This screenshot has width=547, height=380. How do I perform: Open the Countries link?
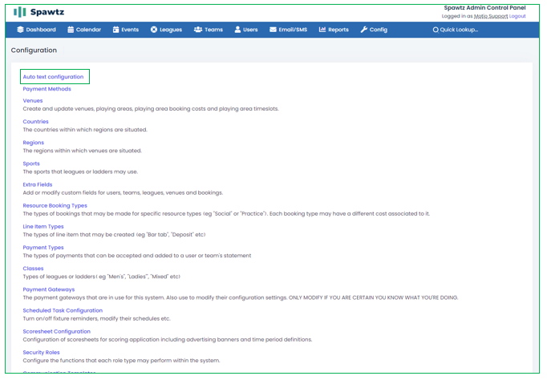coord(35,121)
